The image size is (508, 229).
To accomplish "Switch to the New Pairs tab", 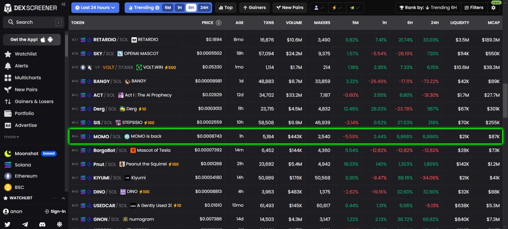I will (x=290, y=8).
